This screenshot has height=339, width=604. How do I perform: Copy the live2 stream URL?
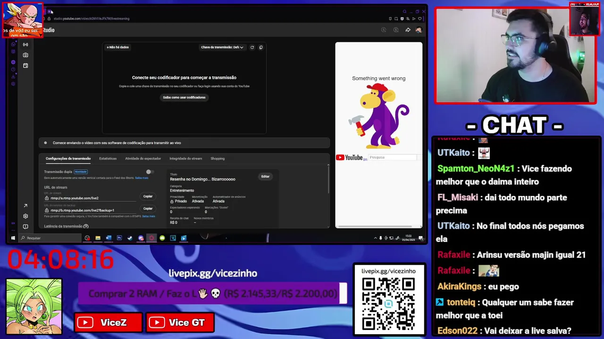point(148,196)
